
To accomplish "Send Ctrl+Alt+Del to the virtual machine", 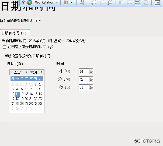I will 82,2.
